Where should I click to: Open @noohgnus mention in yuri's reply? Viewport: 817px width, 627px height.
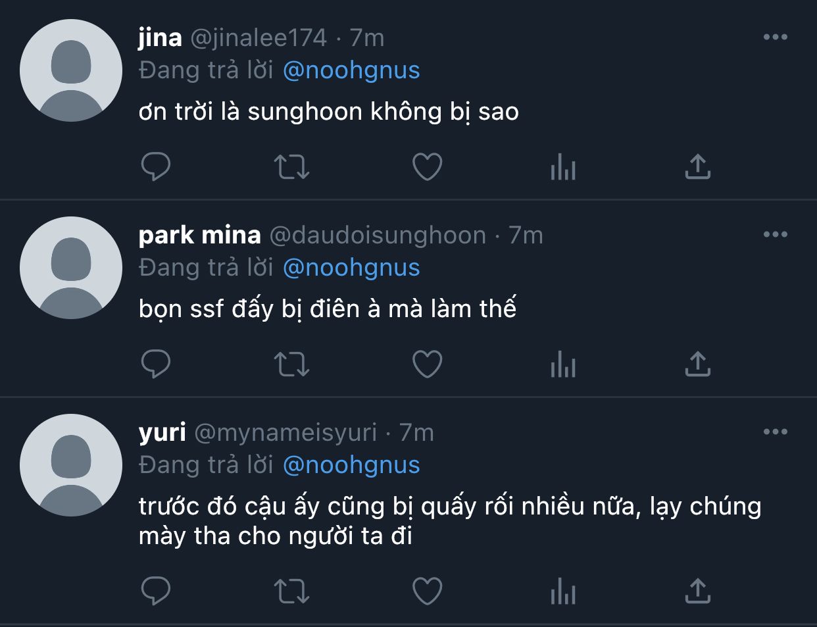tap(351, 465)
